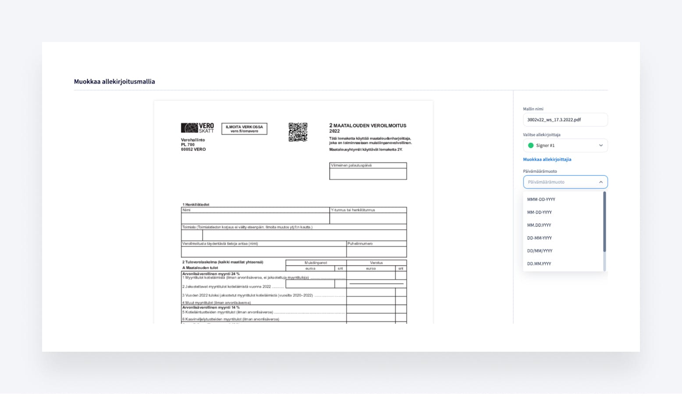
Task: Collapse the Päivämäärämuoto dropdown with its chevron
Action: [600, 182]
